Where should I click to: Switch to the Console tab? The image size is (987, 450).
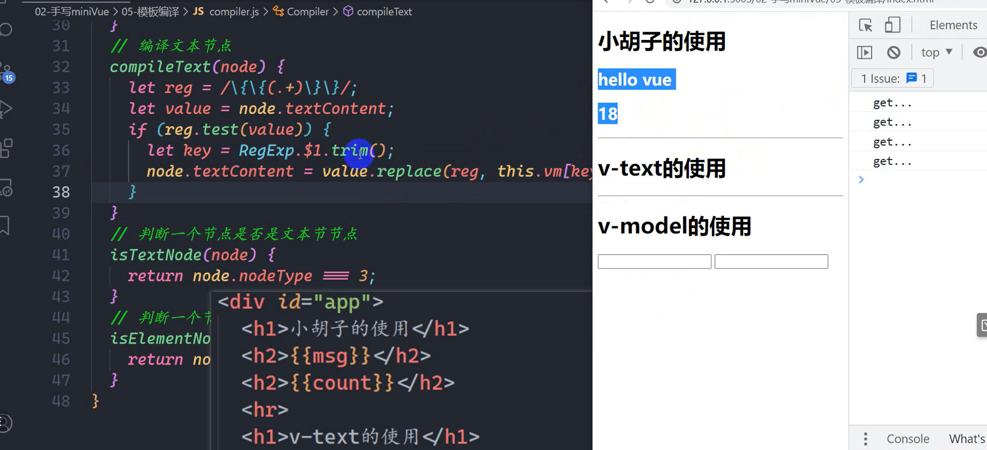click(908, 438)
